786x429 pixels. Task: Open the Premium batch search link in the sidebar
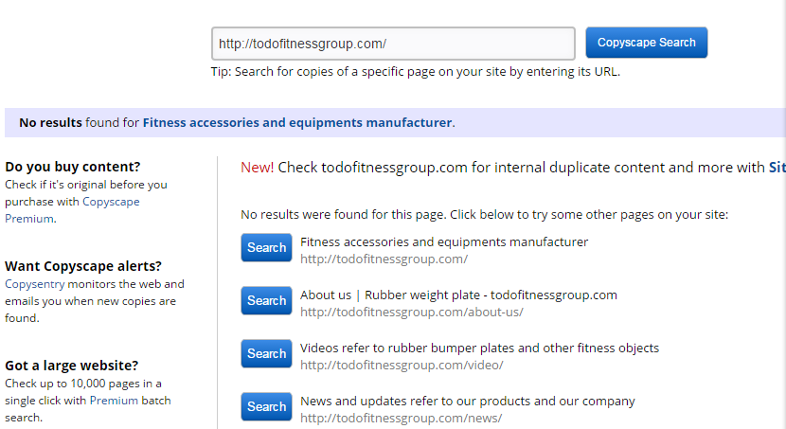[114, 401]
